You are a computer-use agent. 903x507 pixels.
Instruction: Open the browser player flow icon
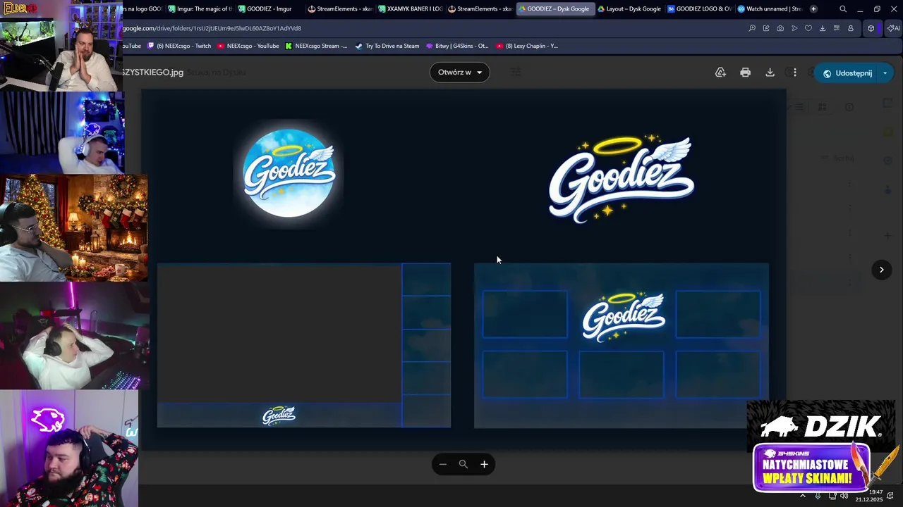tap(794, 28)
